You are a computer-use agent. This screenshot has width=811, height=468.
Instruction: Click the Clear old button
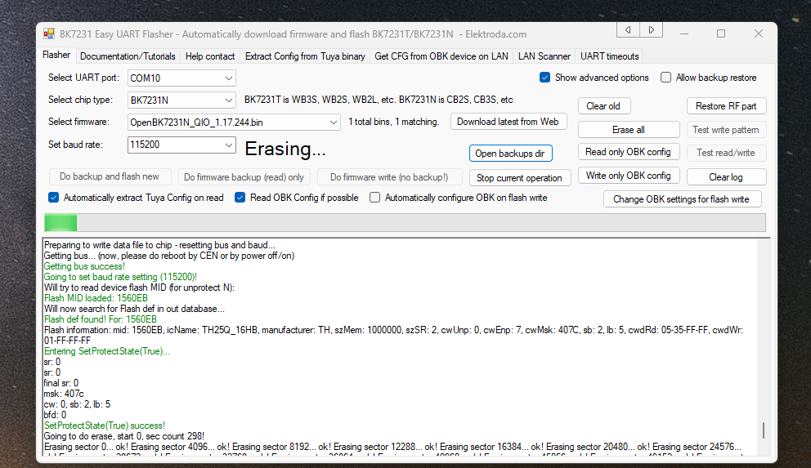pos(603,106)
